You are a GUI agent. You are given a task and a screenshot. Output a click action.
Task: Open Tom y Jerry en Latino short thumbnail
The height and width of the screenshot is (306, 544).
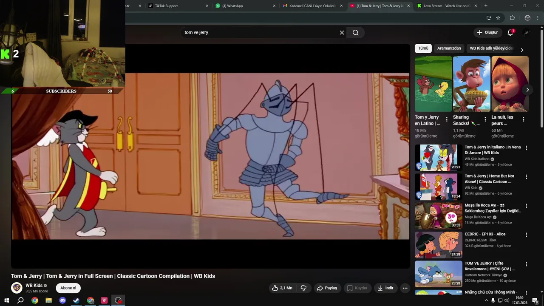[433, 84]
